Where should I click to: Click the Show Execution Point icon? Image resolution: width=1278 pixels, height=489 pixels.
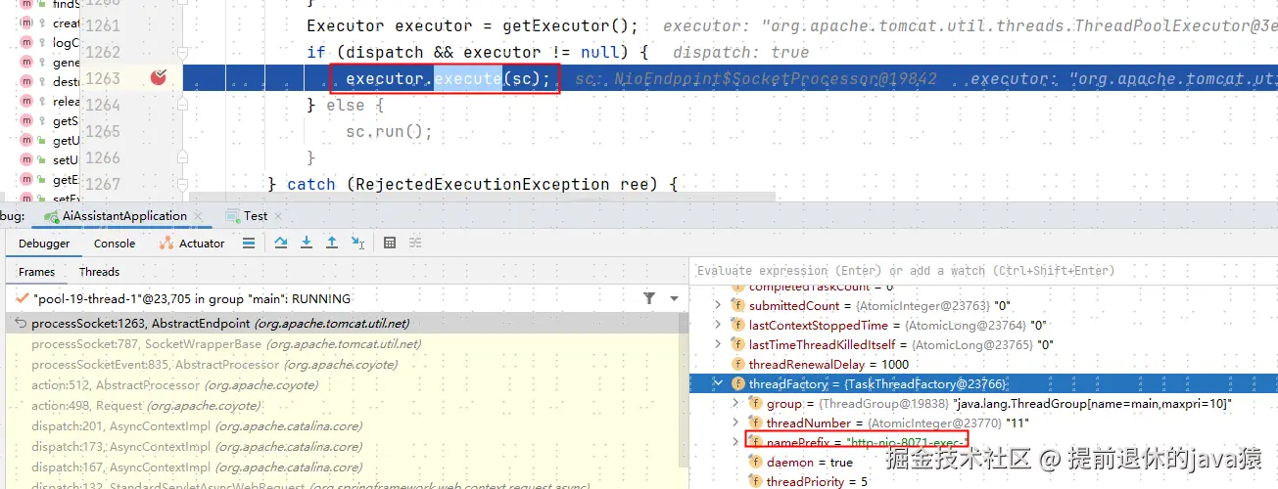pos(249,243)
